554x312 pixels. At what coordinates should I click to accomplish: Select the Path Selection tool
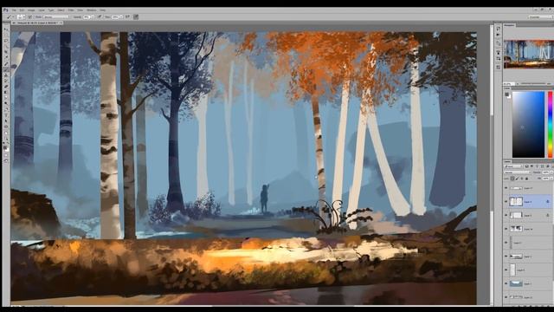[x=6, y=121]
